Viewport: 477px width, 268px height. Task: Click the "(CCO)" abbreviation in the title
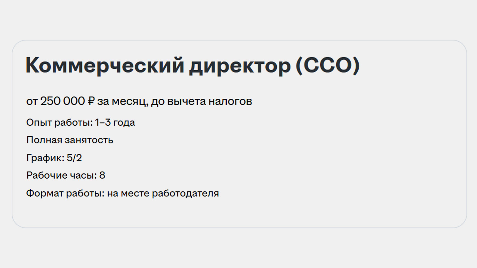click(328, 65)
